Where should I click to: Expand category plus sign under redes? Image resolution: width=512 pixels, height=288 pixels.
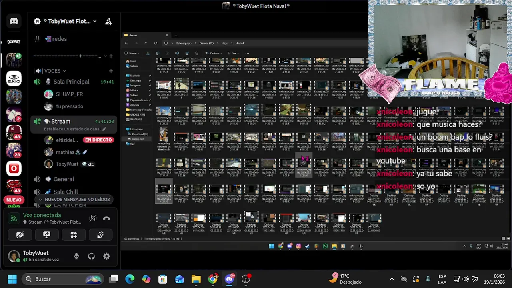[x=111, y=56]
